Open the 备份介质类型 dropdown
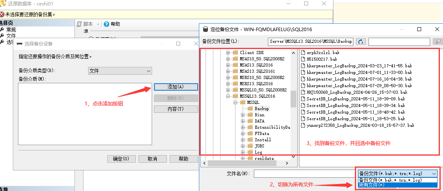 (120, 71)
